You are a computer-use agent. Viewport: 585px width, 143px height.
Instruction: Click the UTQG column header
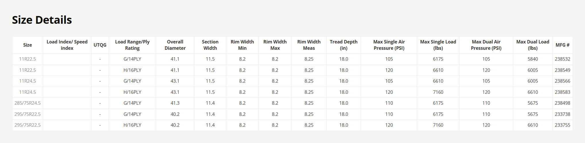[x=100, y=45]
